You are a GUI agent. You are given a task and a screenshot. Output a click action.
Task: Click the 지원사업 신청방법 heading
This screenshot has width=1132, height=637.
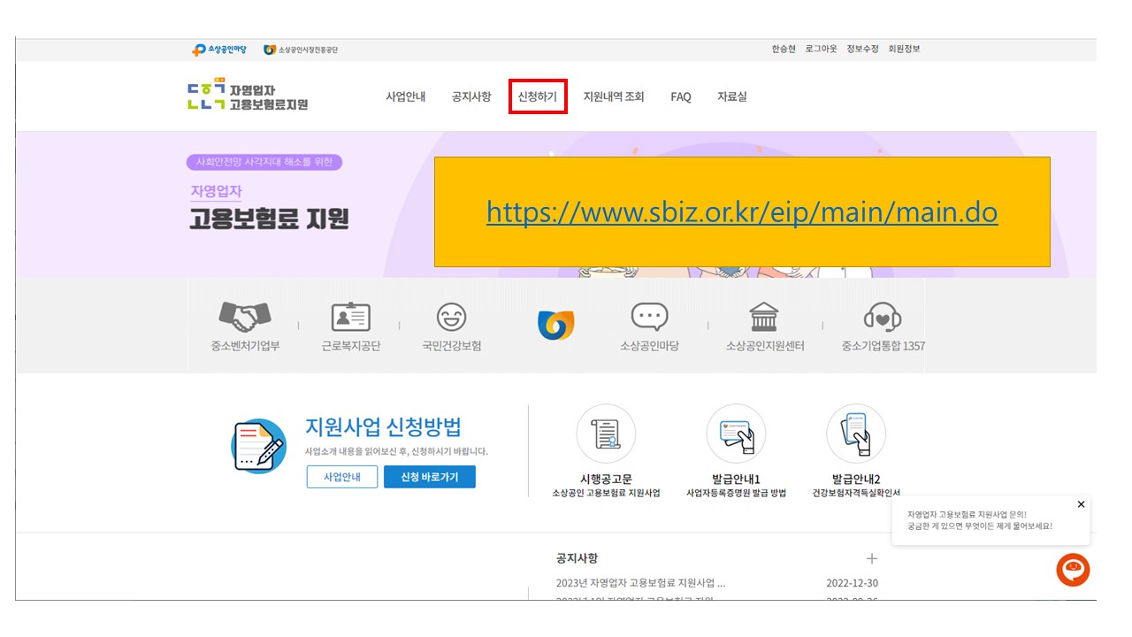tap(383, 426)
